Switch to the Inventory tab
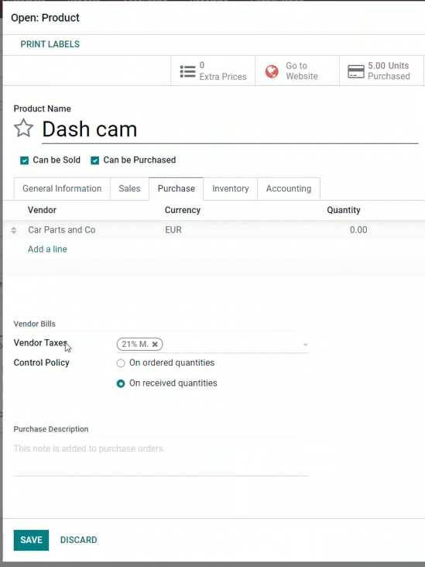Viewport: 425px width, 567px height. [x=230, y=188]
